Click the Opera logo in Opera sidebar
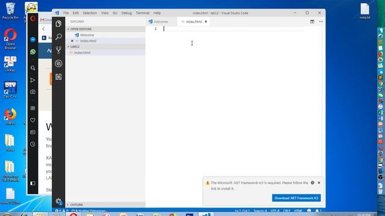Viewport: 385px width, 216px height. [32, 19]
